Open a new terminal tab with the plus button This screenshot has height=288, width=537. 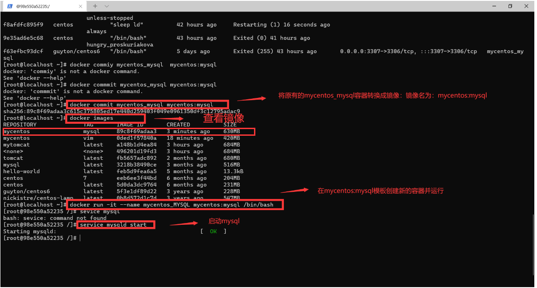(95, 6)
